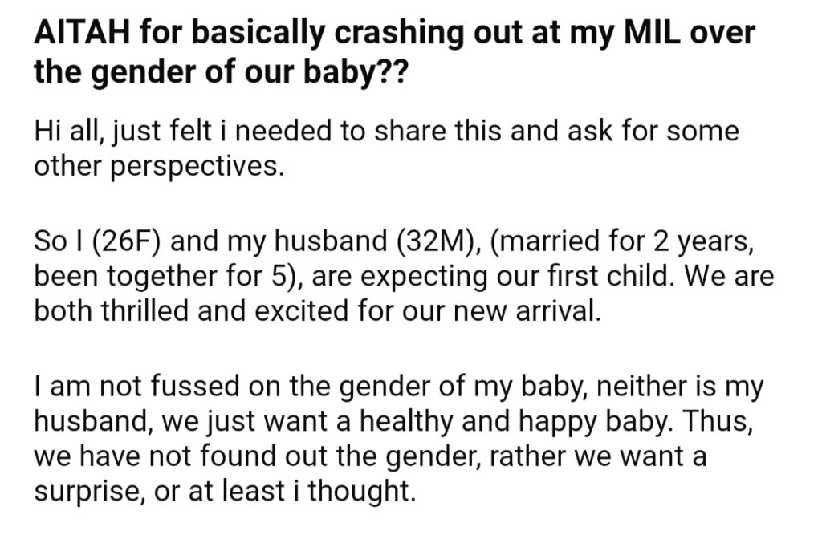Click the husband's age tag (32M)
Screen dimensions: 822x535
coord(434,241)
